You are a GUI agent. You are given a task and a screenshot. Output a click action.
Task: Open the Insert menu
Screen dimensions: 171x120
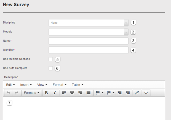(x=26, y=85)
